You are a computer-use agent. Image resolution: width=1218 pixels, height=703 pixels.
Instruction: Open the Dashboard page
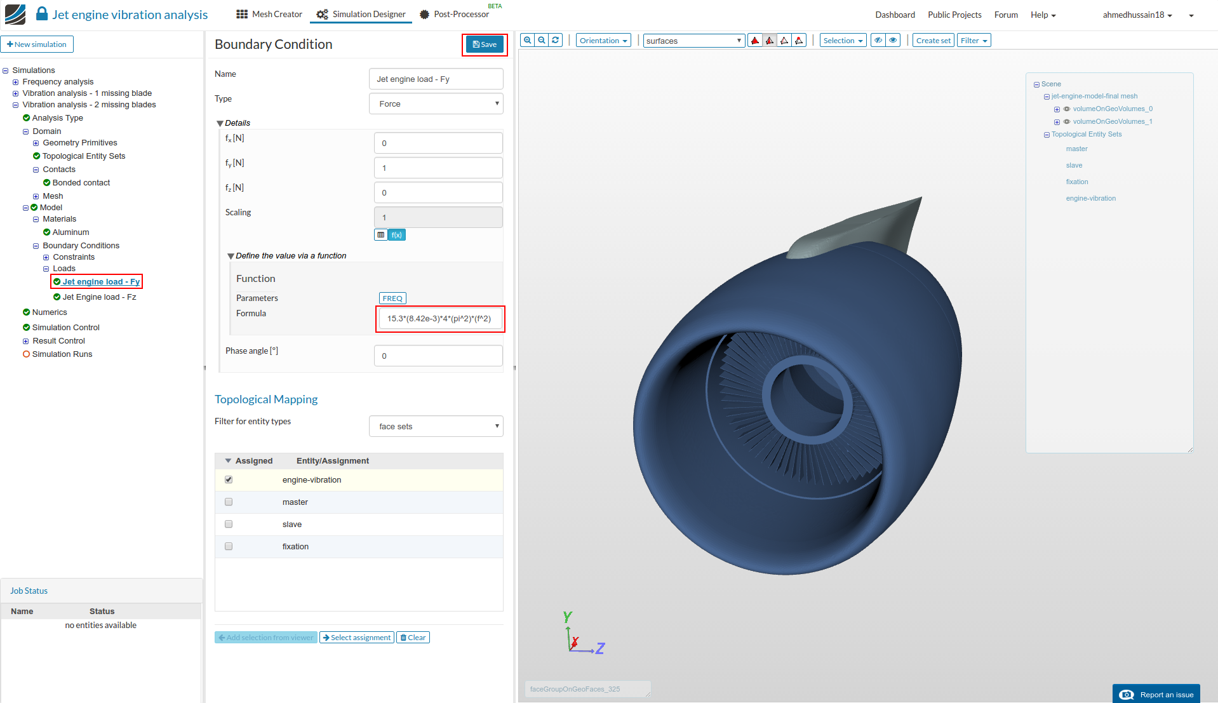pos(895,15)
